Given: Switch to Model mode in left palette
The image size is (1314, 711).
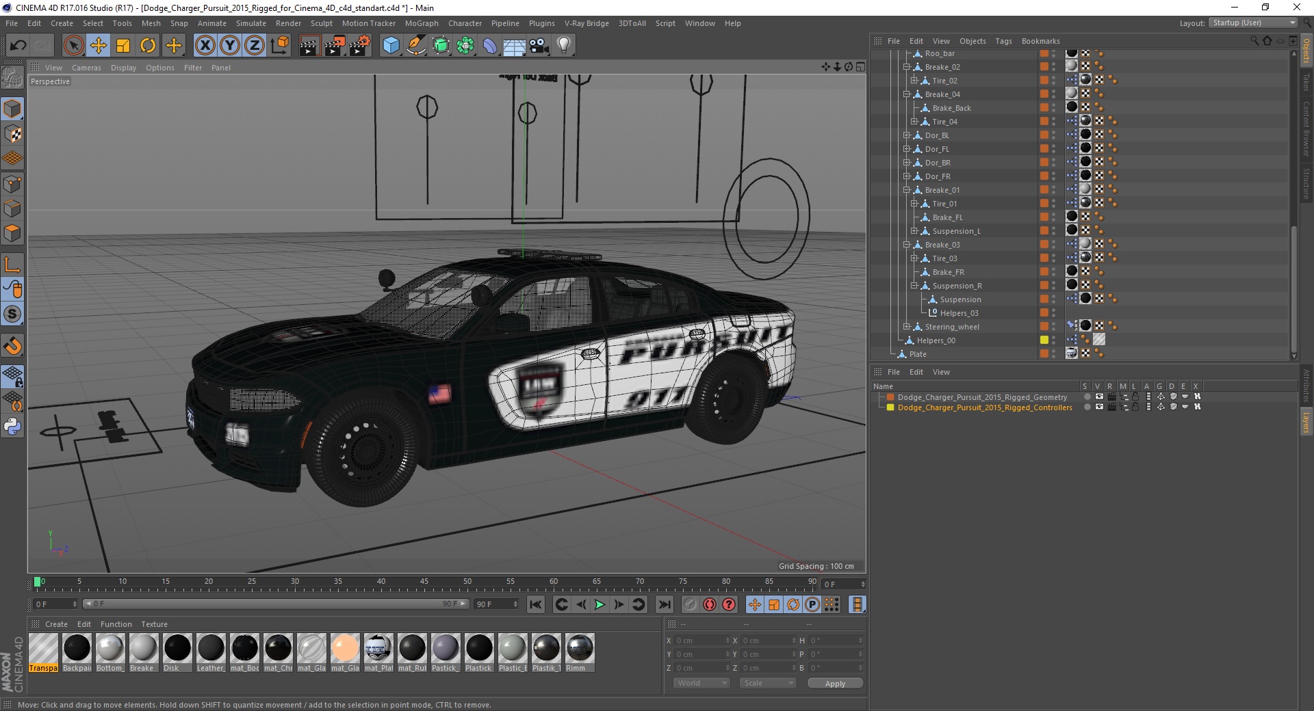Looking at the screenshot, I should [12, 109].
